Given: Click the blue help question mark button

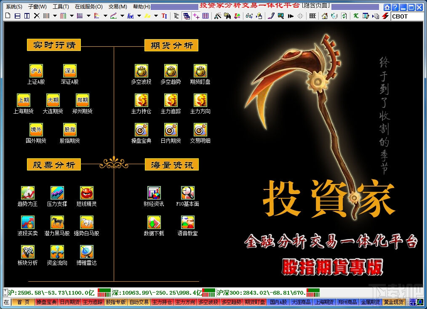Looking at the screenshot, I should (395, 7).
